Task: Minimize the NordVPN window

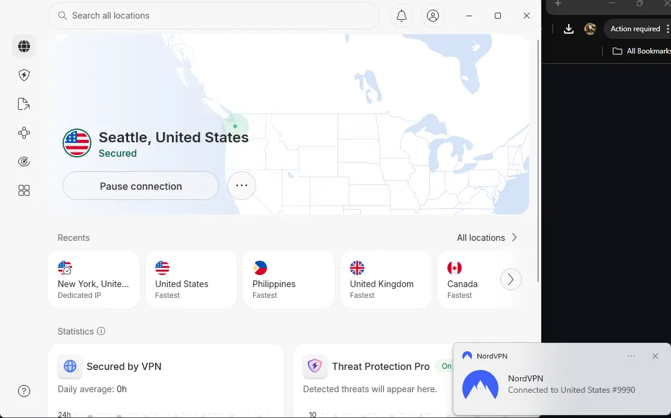Action: coord(469,16)
